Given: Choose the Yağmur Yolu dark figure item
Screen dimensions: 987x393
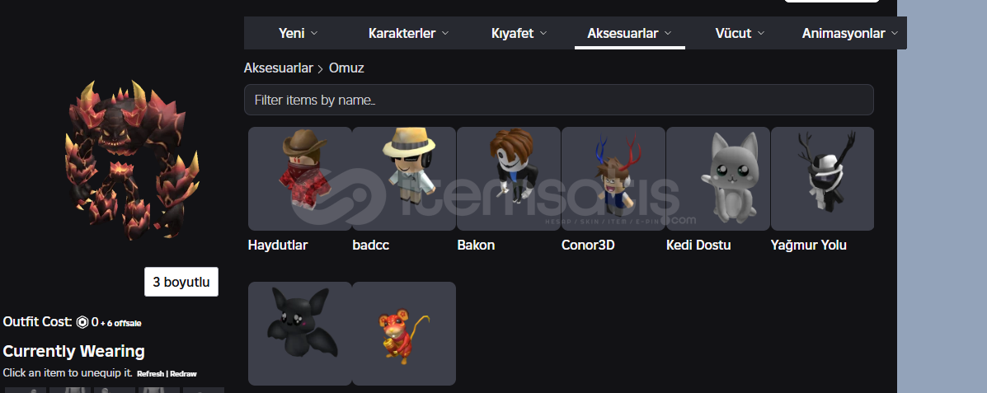Looking at the screenshot, I should pyautogui.click(x=822, y=179).
